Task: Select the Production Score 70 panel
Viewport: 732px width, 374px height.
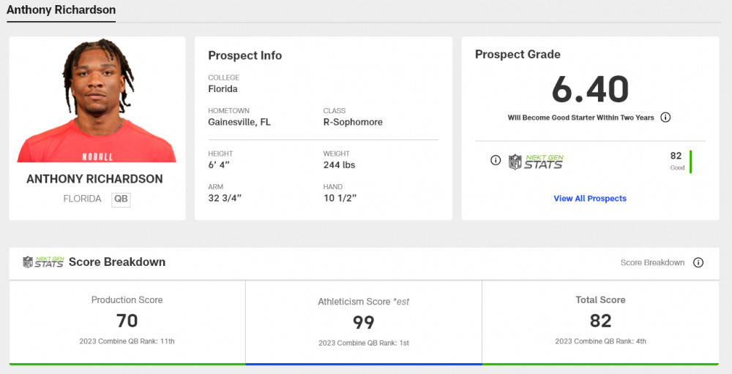Action: click(x=127, y=321)
